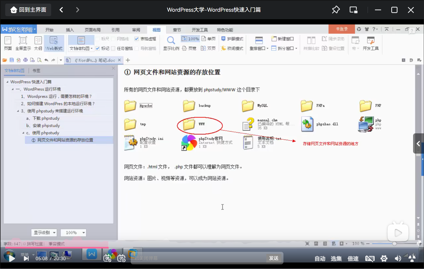Click the 未登录 login button
The width and height of the screenshot is (424, 269).
tap(342, 29)
